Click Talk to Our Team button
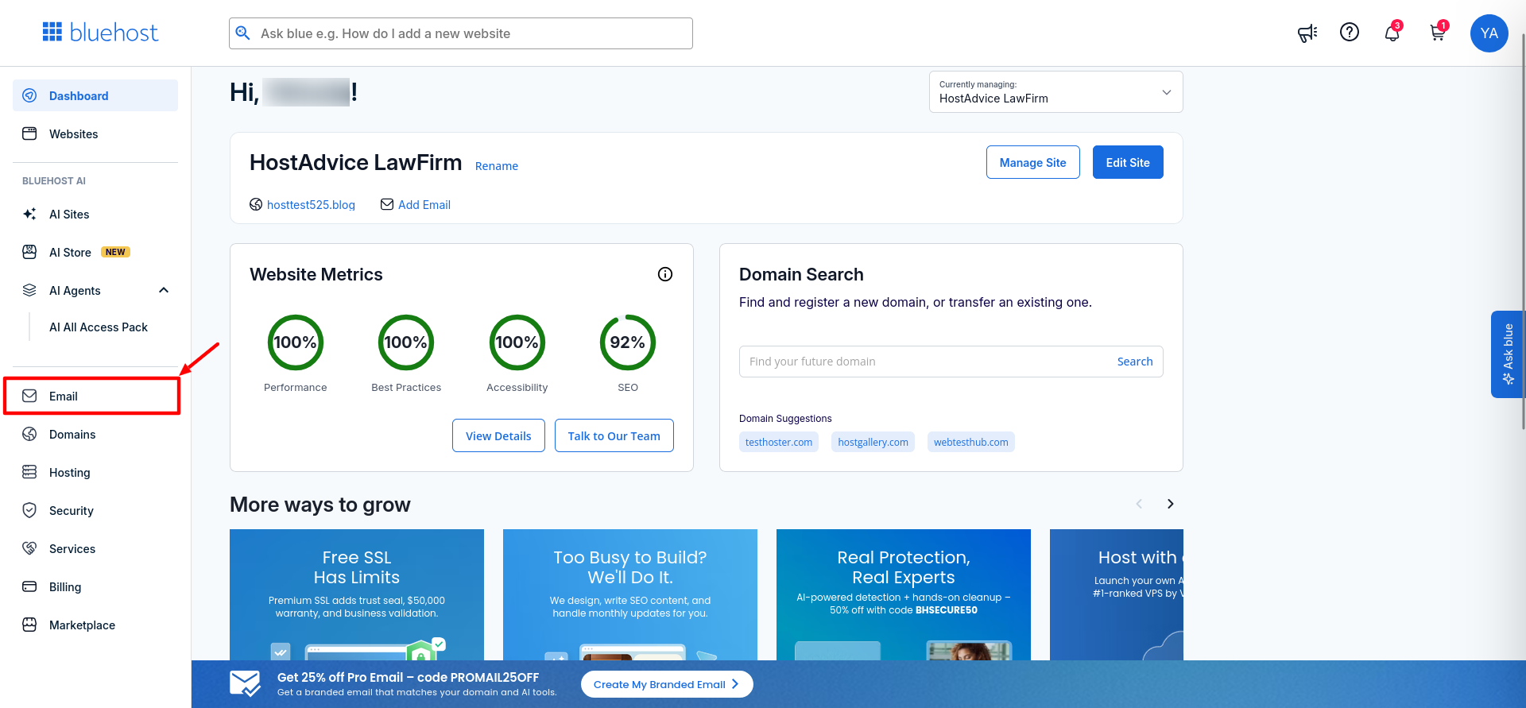 614,435
